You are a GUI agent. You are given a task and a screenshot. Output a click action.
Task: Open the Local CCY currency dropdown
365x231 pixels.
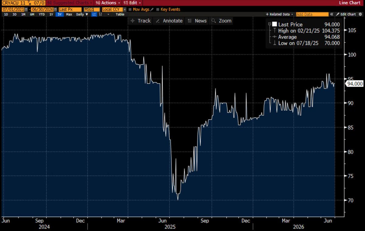pos(125,9)
